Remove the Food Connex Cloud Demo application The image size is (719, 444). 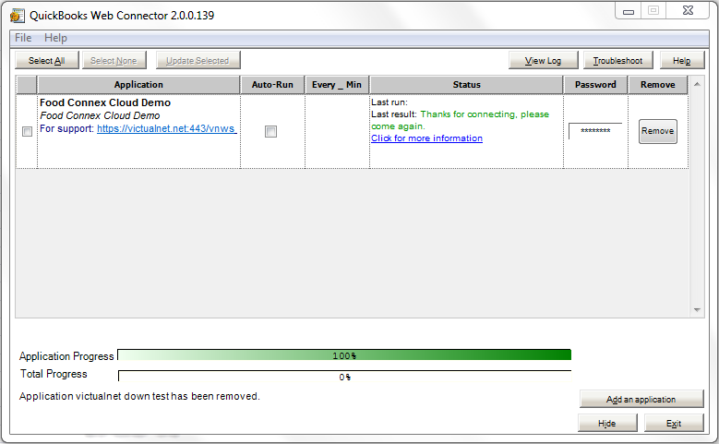pyautogui.click(x=657, y=131)
